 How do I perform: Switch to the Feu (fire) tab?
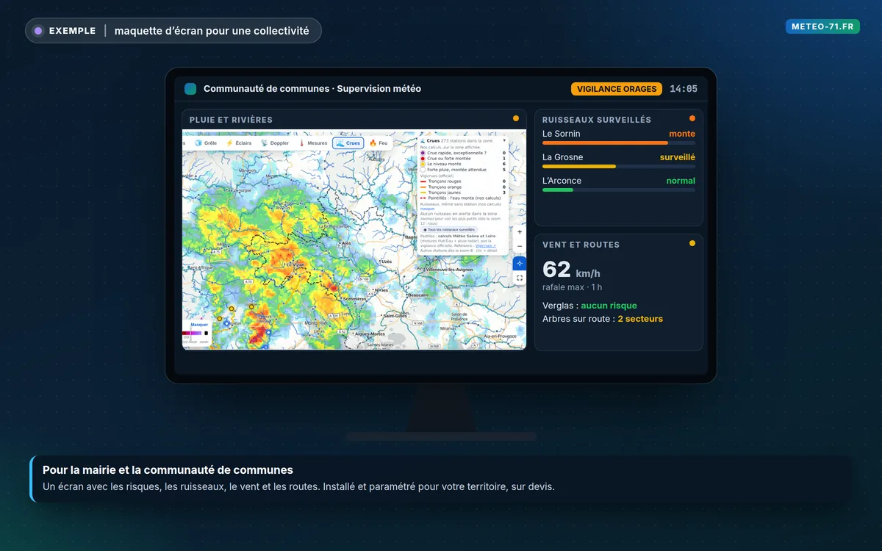click(379, 143)
